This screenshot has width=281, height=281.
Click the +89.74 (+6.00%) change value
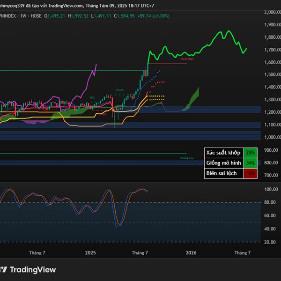(154, 16)
